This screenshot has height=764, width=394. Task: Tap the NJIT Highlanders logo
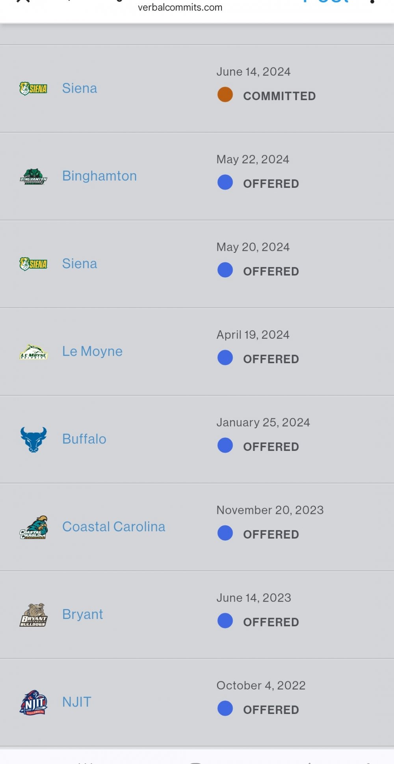point(33,702)
